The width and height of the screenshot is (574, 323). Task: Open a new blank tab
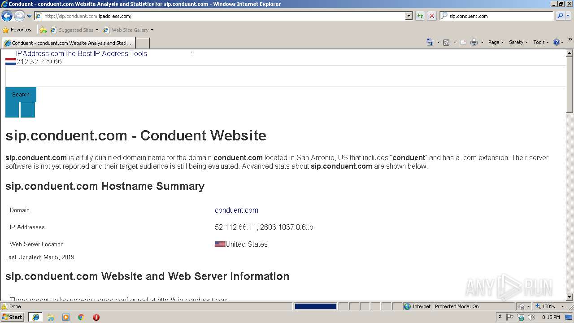point(143,43)
